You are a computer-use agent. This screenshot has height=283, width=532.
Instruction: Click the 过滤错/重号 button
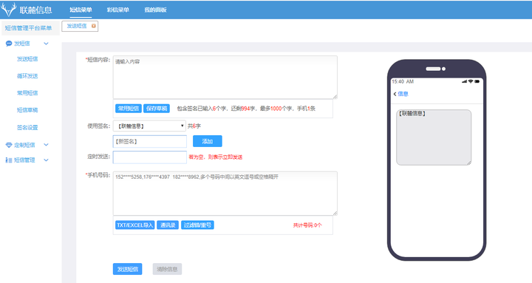pyautogui.click(x=197, y=225)
